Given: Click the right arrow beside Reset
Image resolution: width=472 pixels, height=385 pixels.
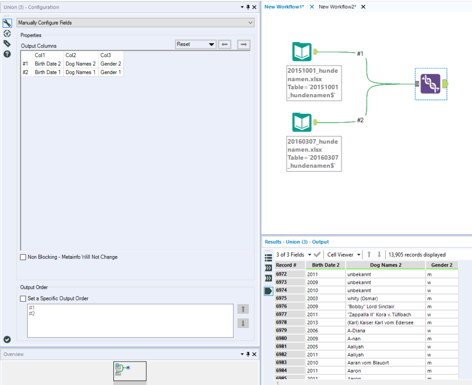Looking at the screenshot, I should 243,44.
